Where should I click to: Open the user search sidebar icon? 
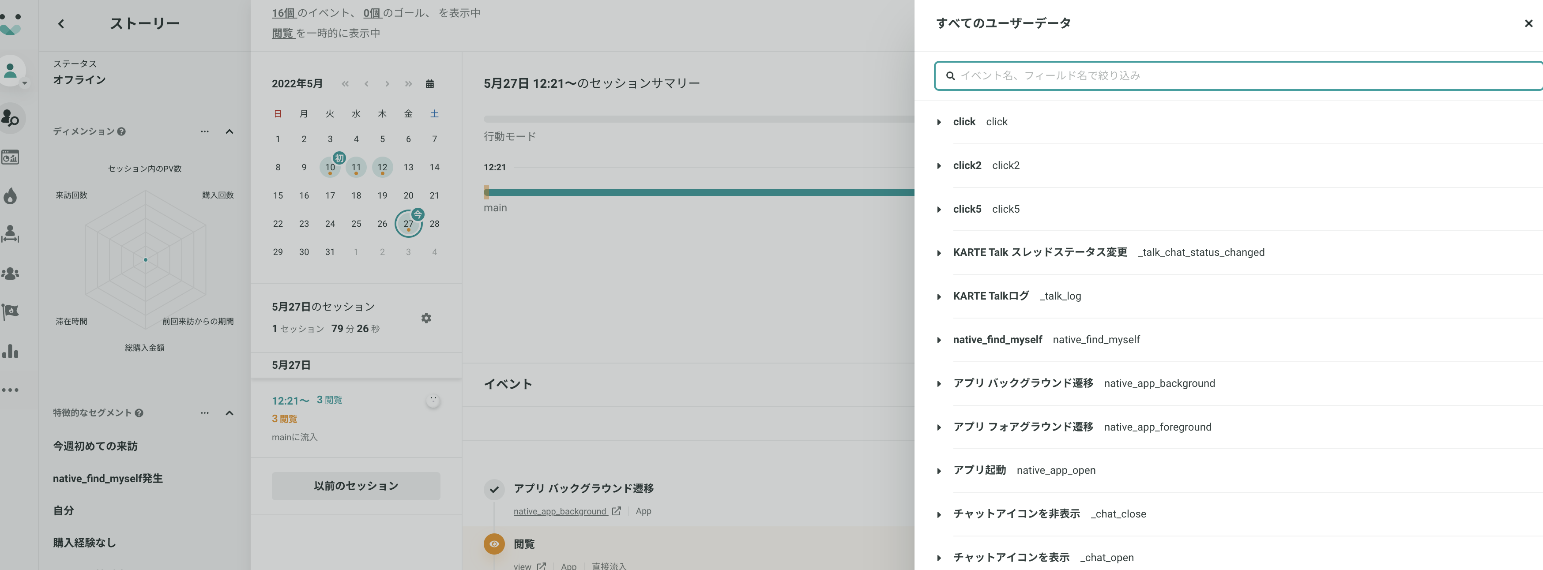coord(11,118)
